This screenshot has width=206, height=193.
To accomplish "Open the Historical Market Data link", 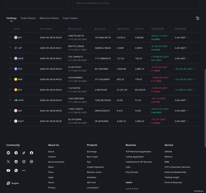I will point(175,172).
